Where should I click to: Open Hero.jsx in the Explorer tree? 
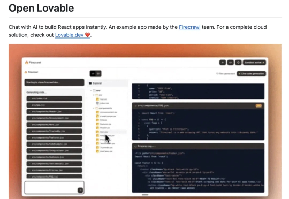pos(102,132)
